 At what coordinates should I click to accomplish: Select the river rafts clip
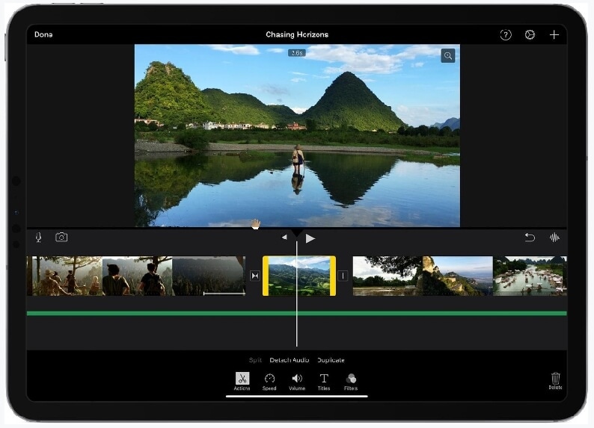click(530, 276)
